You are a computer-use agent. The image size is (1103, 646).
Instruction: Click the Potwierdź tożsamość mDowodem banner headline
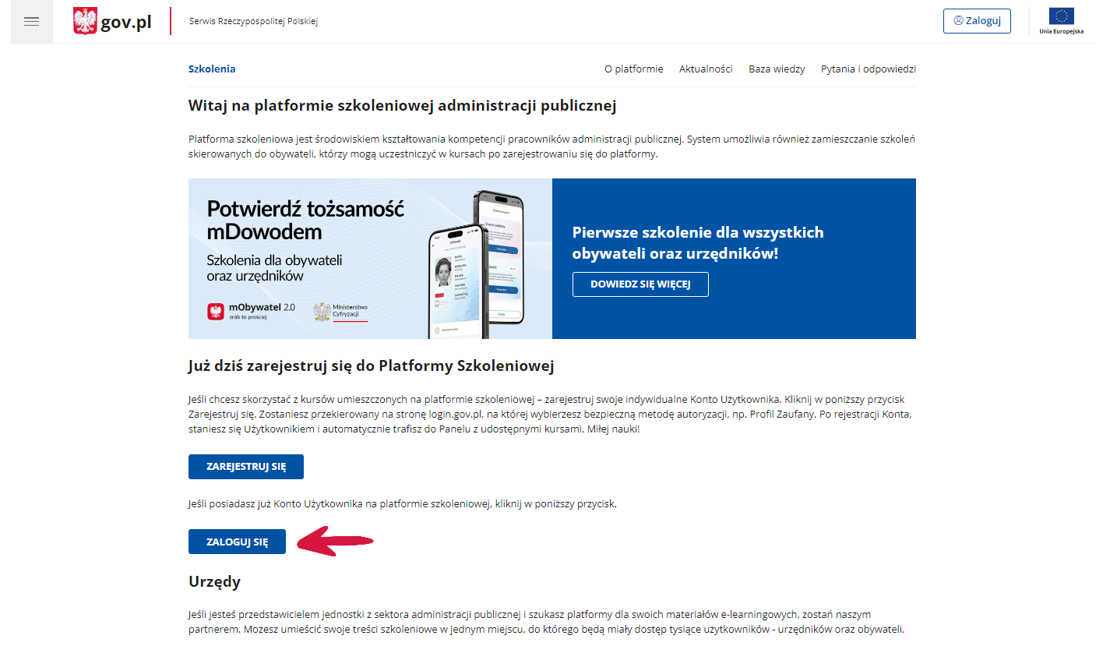click(x=305, y=220)
